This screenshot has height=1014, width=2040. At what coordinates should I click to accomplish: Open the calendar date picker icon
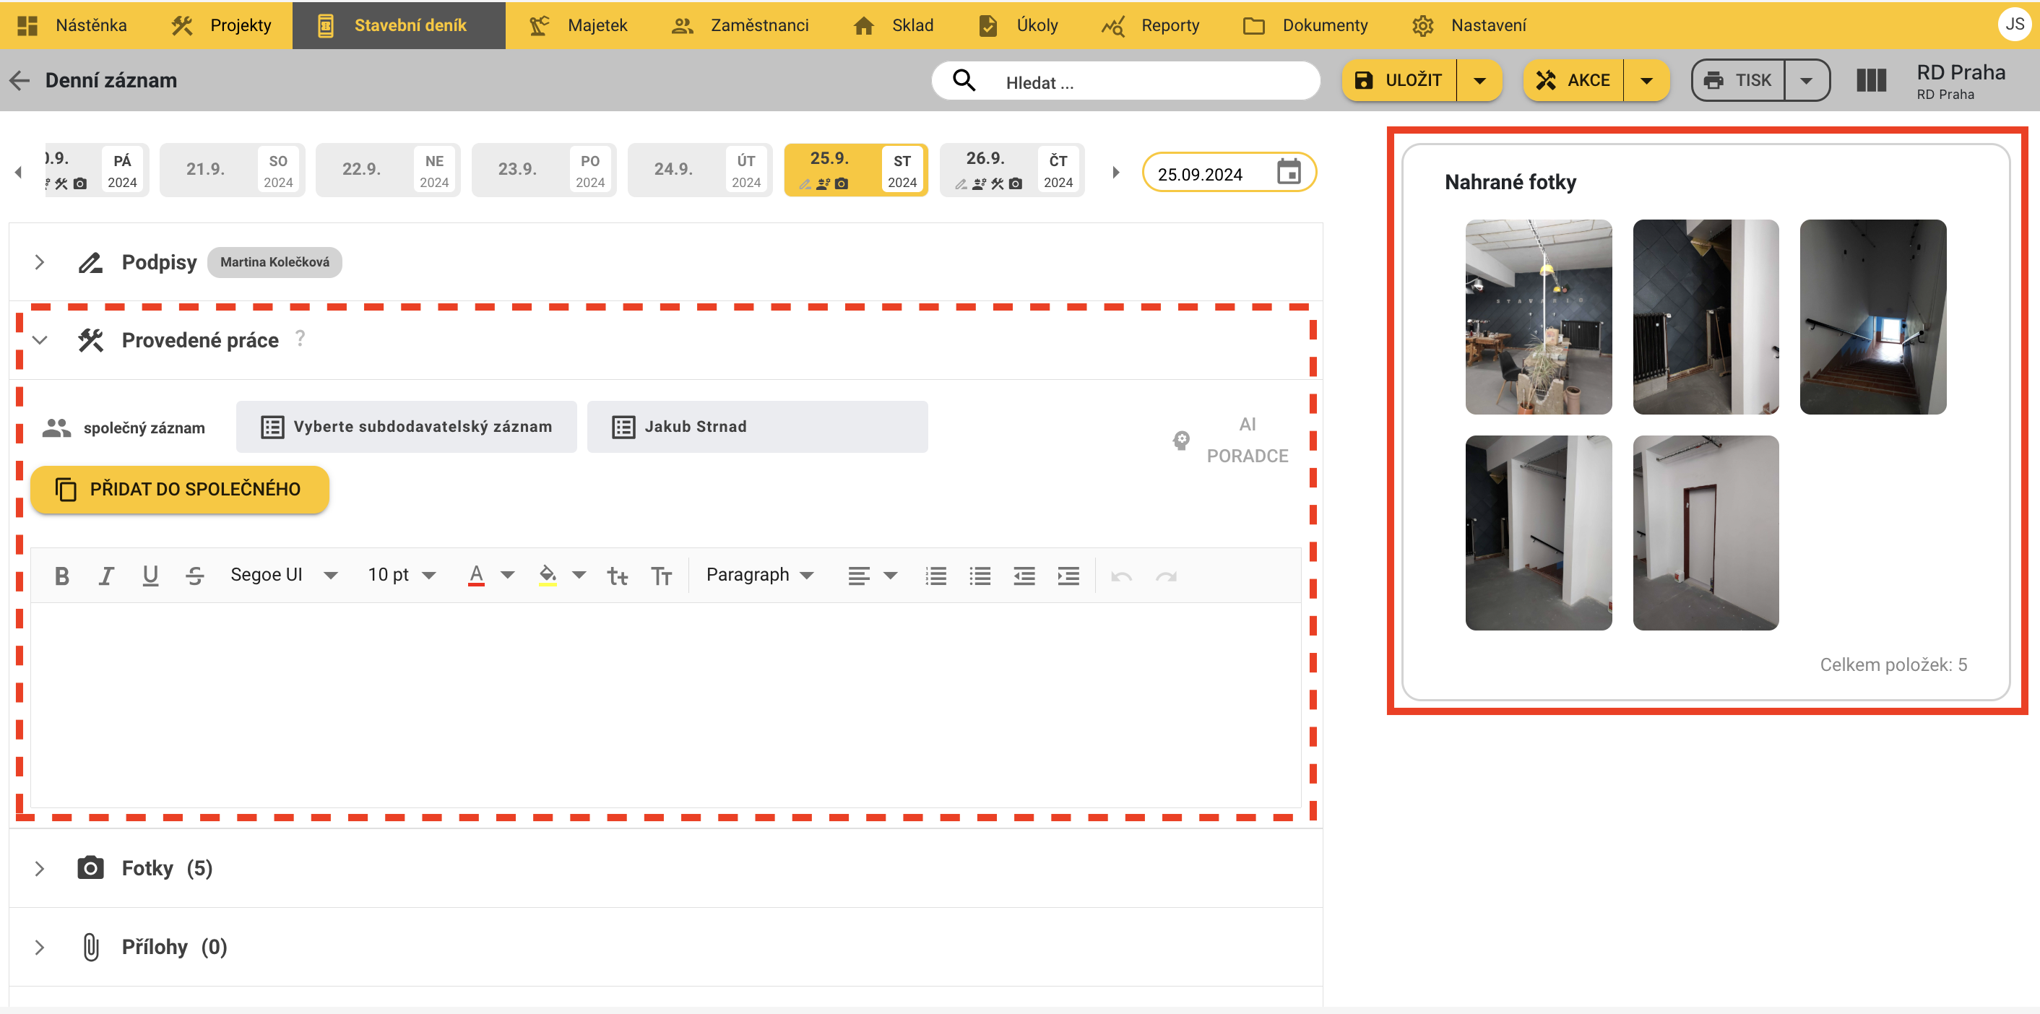pos(1289,172)
